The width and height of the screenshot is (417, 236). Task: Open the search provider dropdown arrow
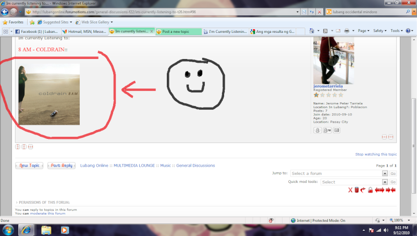414,11
